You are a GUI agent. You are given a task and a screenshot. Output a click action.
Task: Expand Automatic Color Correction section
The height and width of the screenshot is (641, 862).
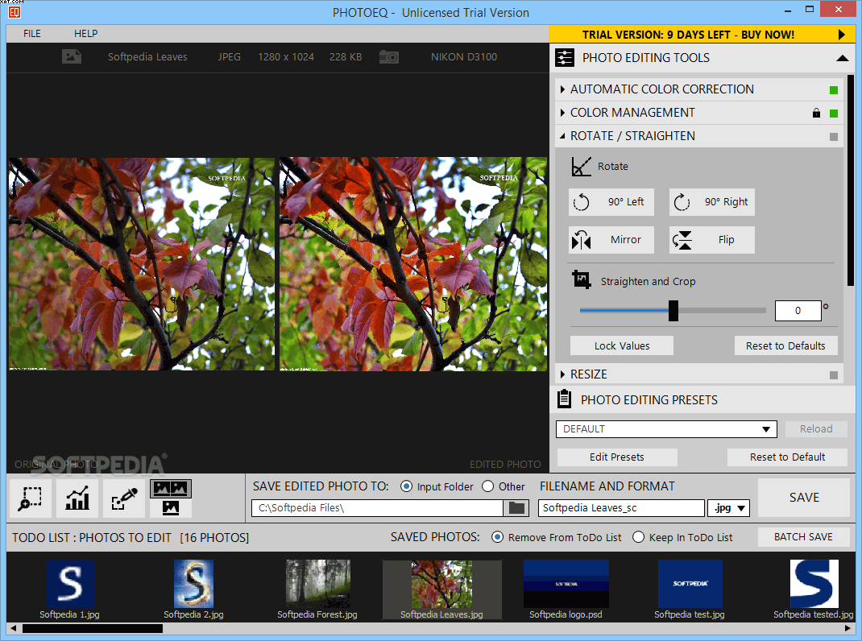tap(562, 89)
